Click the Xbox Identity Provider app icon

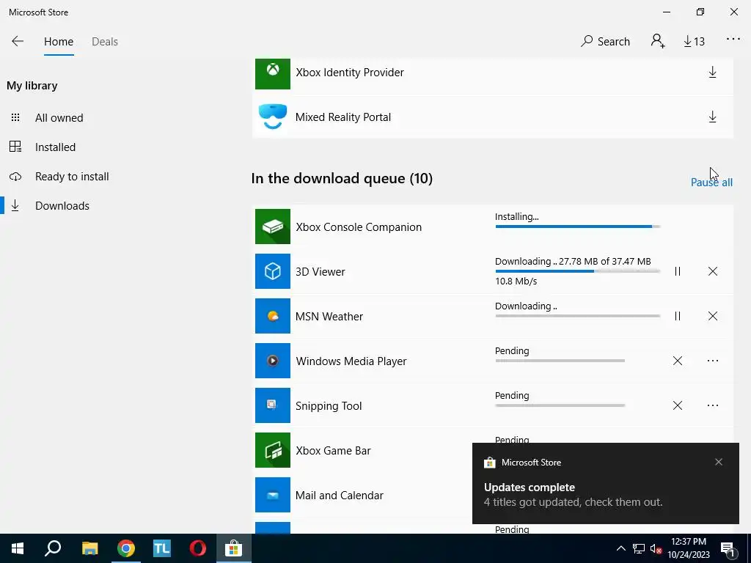[273, 73]
